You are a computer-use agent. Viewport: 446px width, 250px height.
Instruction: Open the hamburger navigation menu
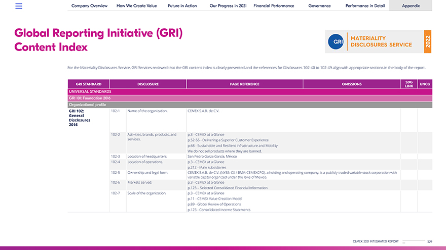click(x=19, y=6)
